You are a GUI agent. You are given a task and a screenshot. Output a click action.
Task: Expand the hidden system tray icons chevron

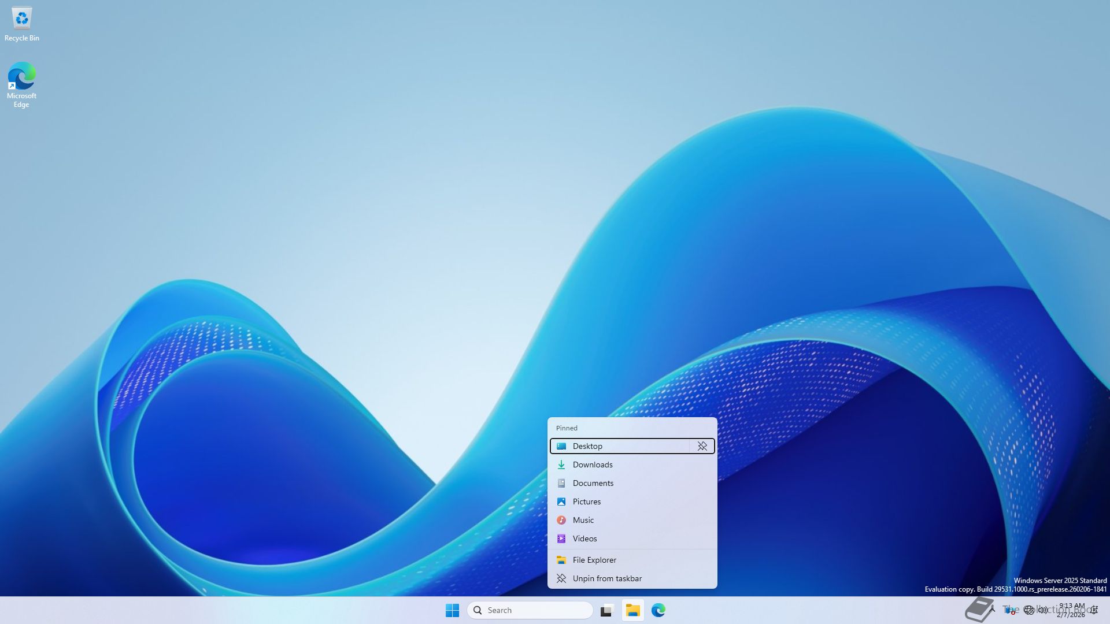pyautogui.click(x=992, y=610)
